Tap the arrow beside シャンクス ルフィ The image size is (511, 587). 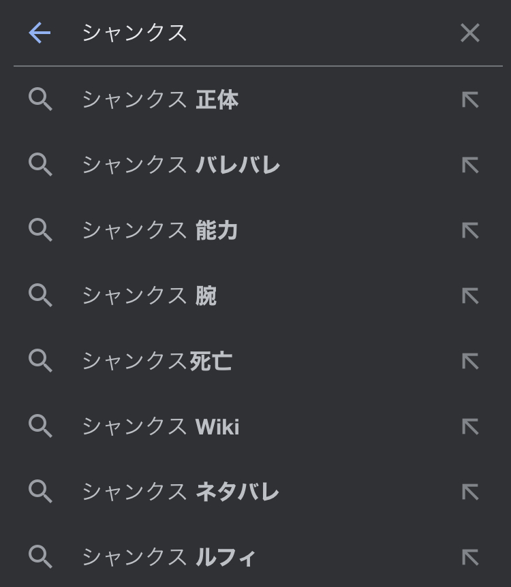pos(469,557)
